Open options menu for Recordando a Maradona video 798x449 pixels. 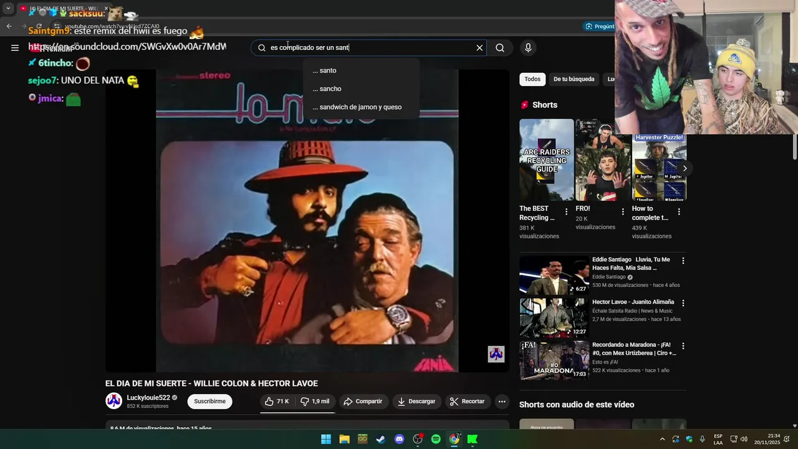[x=683, y=345]
